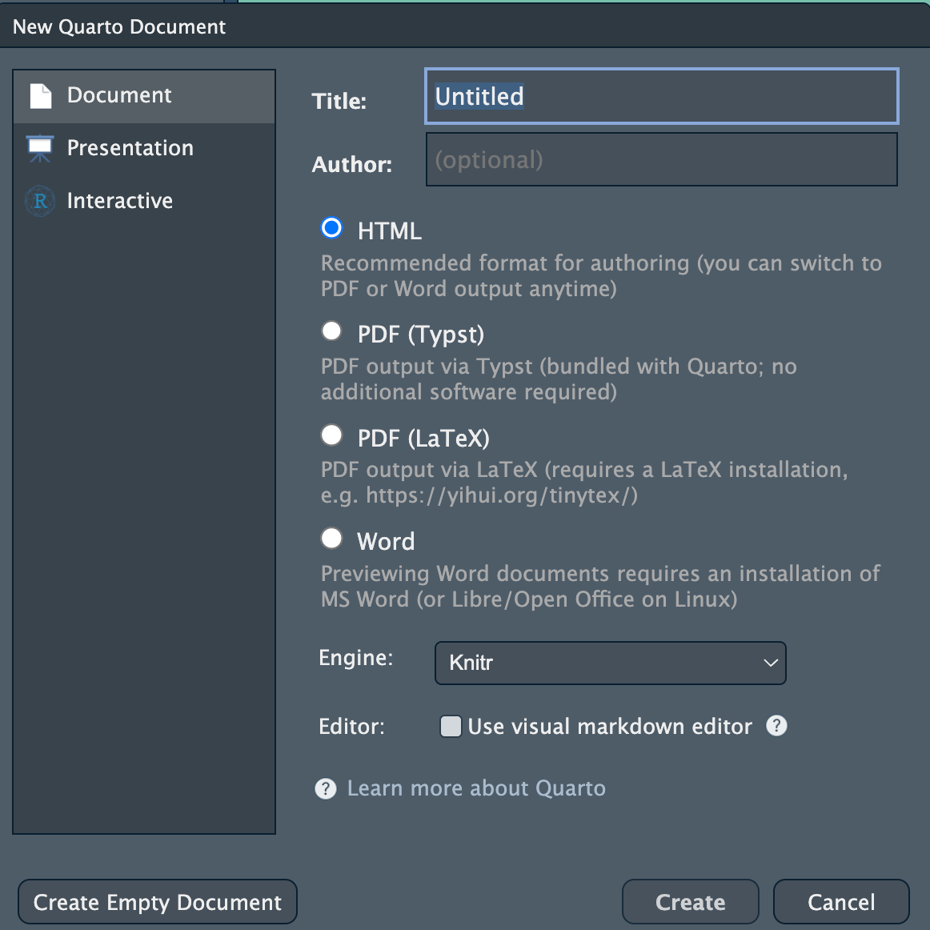This screenshot has width=930, height=930.
Task: Enable Use visual markdown editor checkbox
Action: [451, 727]
